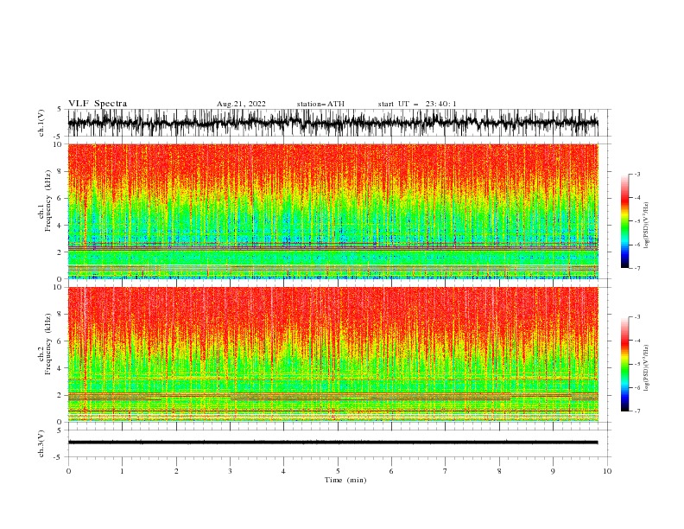The height and width of the screenshot is (529, 684).
Task: Click the "5" minute tick on the time axis
Action: pyautogui.click(x=338, y=471)
